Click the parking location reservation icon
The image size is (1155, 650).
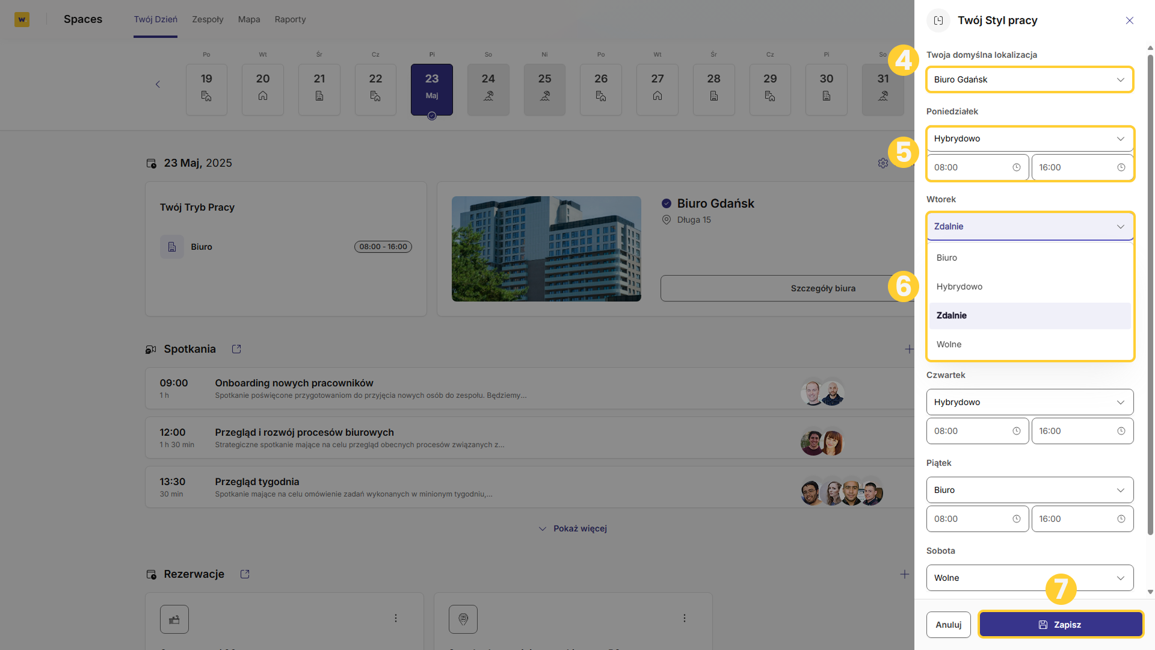pyautogui.click(x=463, y=619)
